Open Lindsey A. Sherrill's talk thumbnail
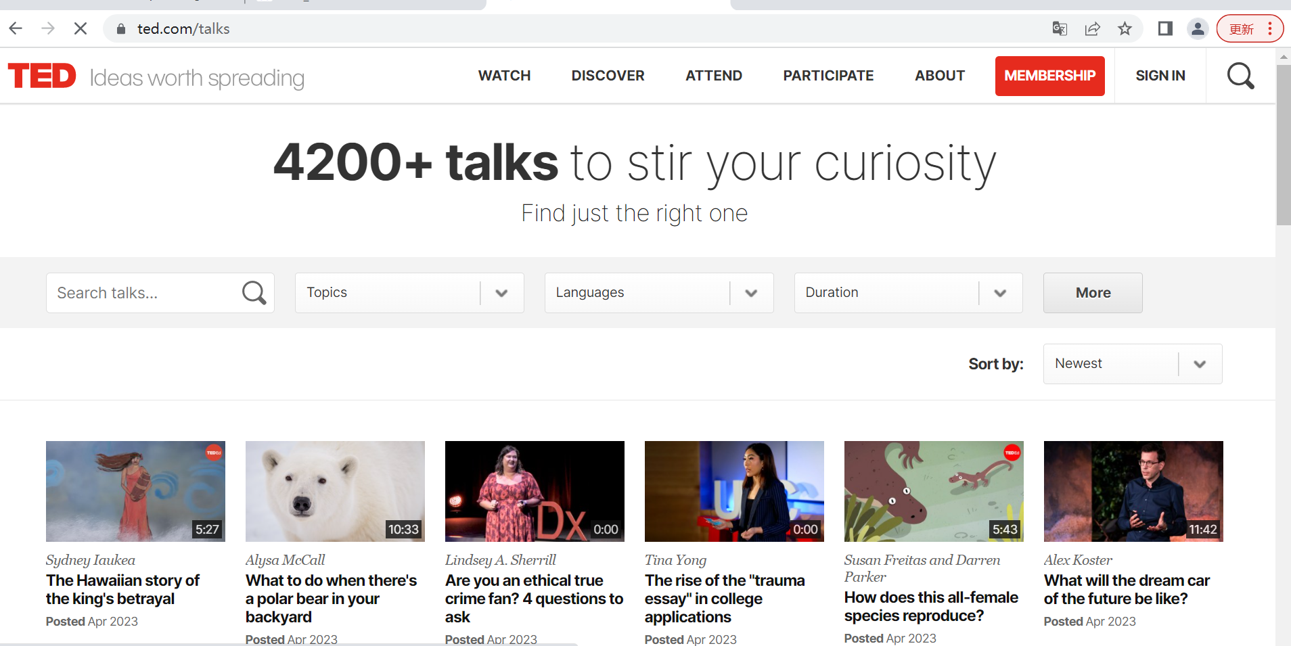1291x646 pixels. 535,491
